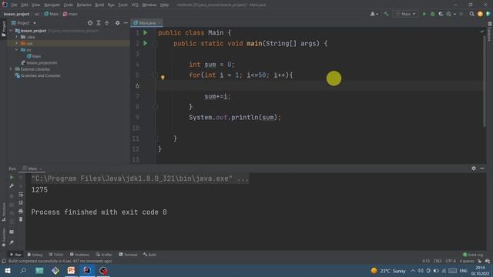Screen dimensions: 493x277
Task: Open the TODO tool window button
Action: [56, 255]
